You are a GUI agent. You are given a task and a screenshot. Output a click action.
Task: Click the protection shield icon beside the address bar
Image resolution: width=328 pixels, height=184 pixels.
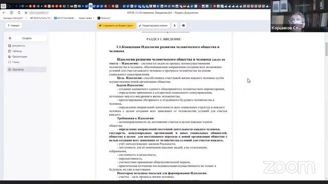click(x=11, y=13)
